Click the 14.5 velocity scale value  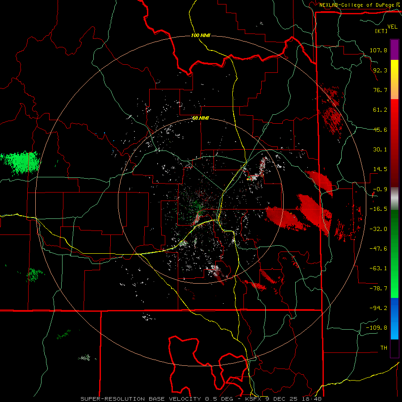click(380, 169)
